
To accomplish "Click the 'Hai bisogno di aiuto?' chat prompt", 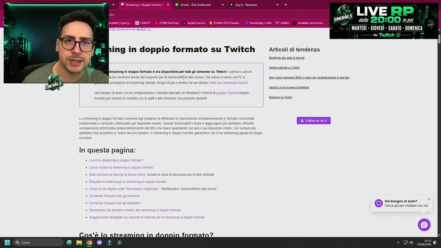I will [401, 203].
